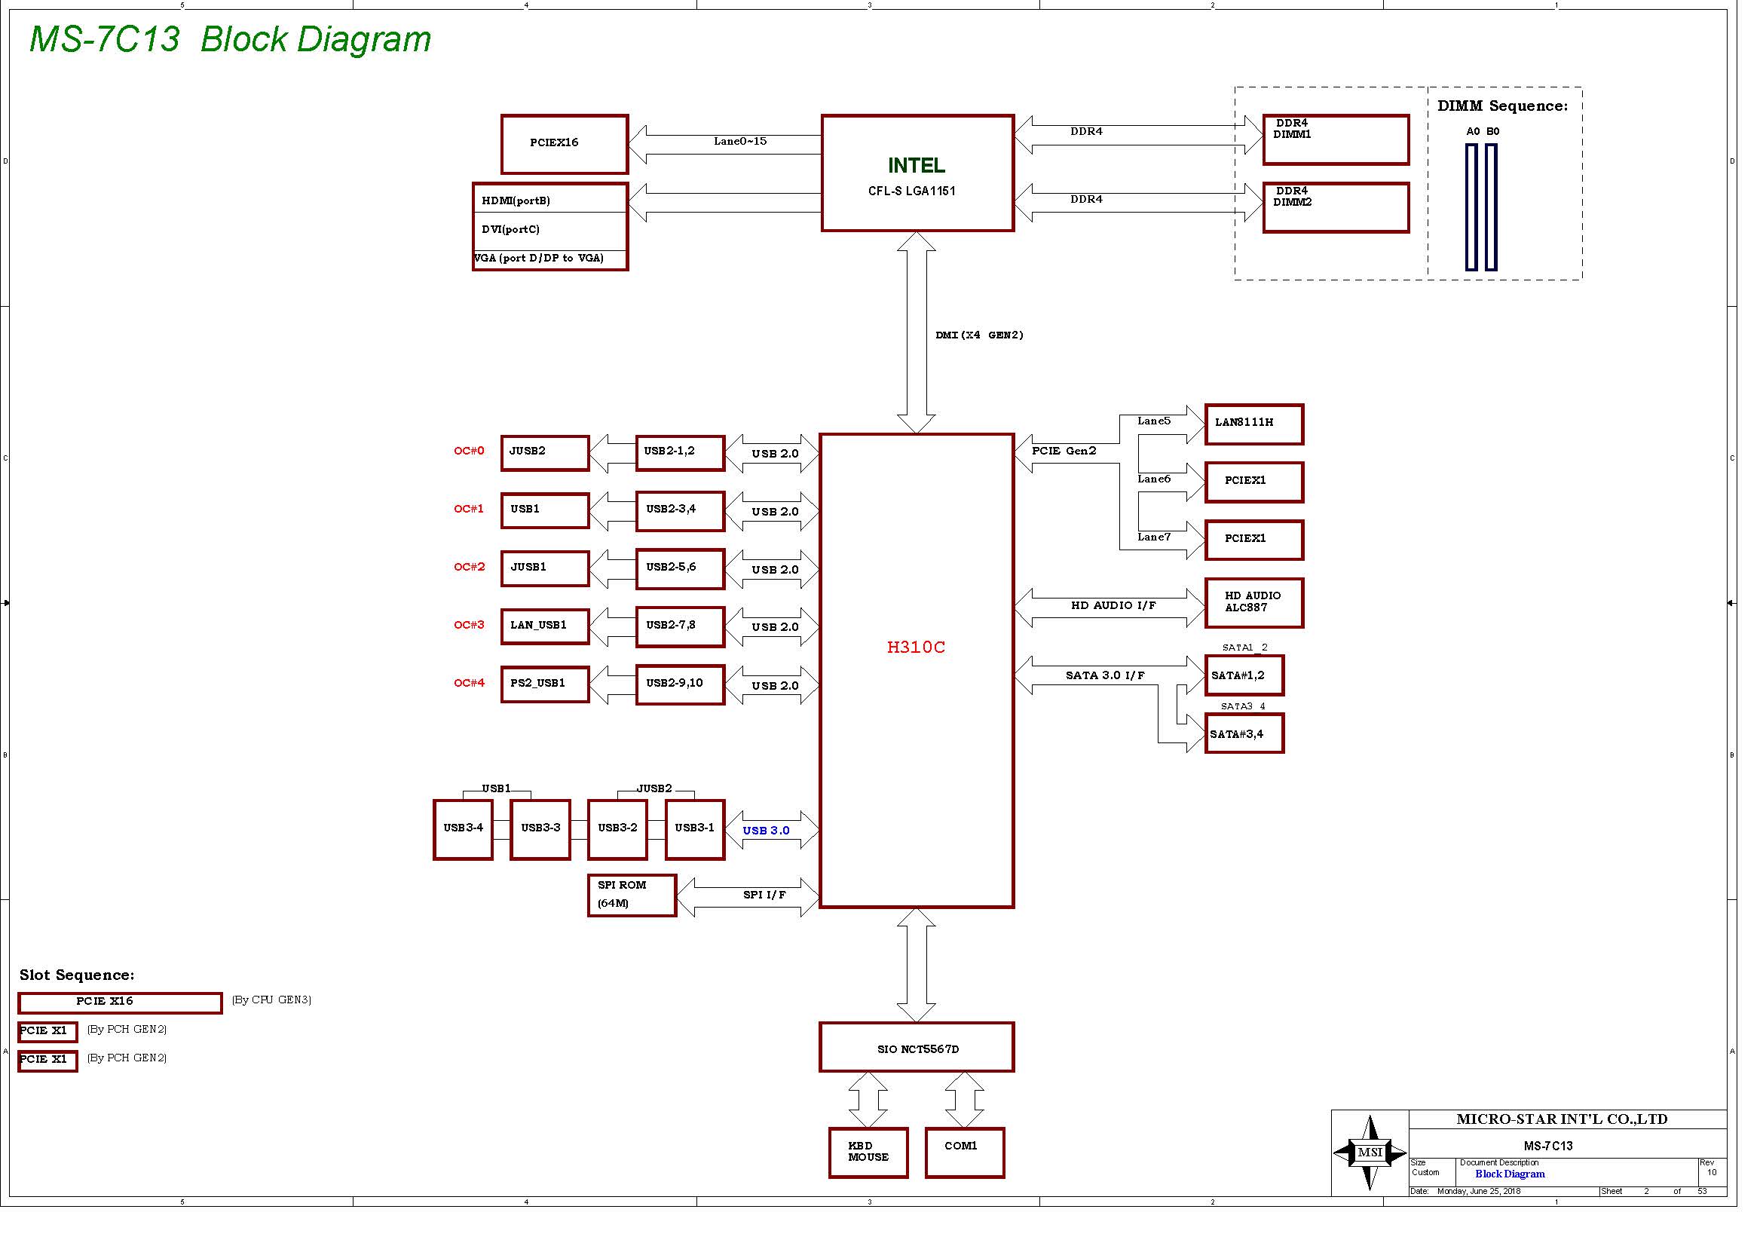Select the DDR4 DIMM2 block
This screenshot has width=1763, height=1246.
1336,207
